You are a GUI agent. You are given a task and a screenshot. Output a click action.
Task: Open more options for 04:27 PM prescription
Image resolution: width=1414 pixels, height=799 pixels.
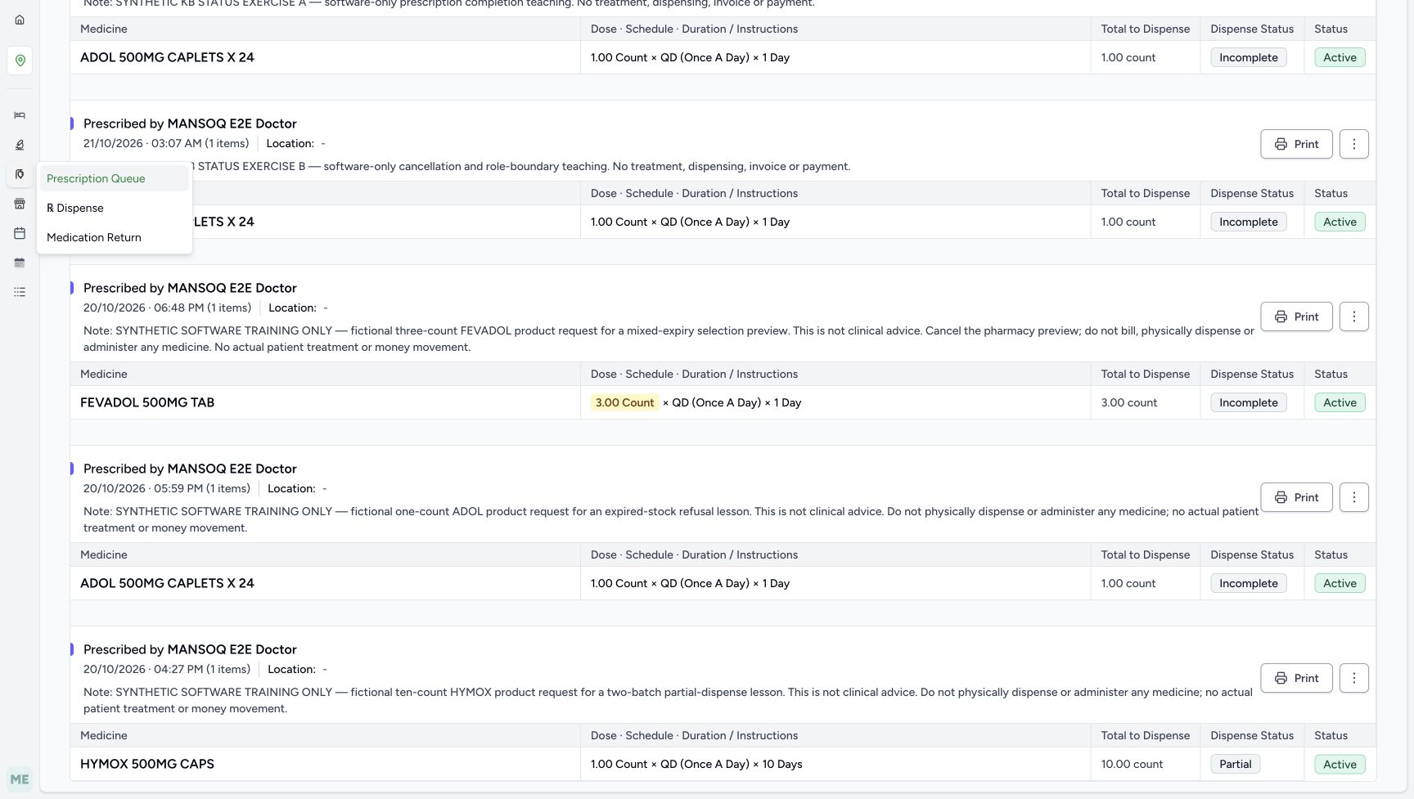point(1354,678)
